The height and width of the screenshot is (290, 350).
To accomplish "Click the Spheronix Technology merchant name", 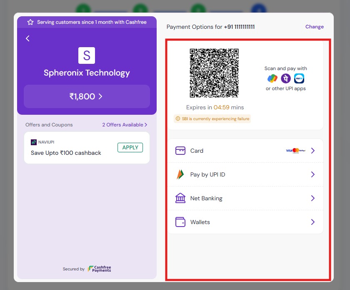I will pyautogui.click(x=87, y=73).
